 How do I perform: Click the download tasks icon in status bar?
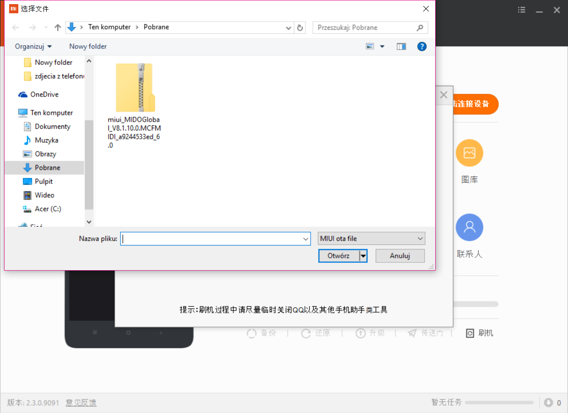(x=548, y=403)
